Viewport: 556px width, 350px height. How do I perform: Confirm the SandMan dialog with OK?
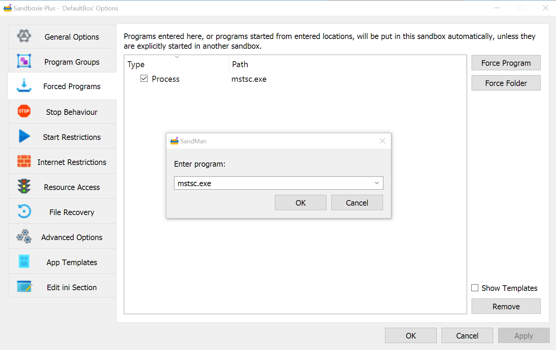tap(300, 202)
